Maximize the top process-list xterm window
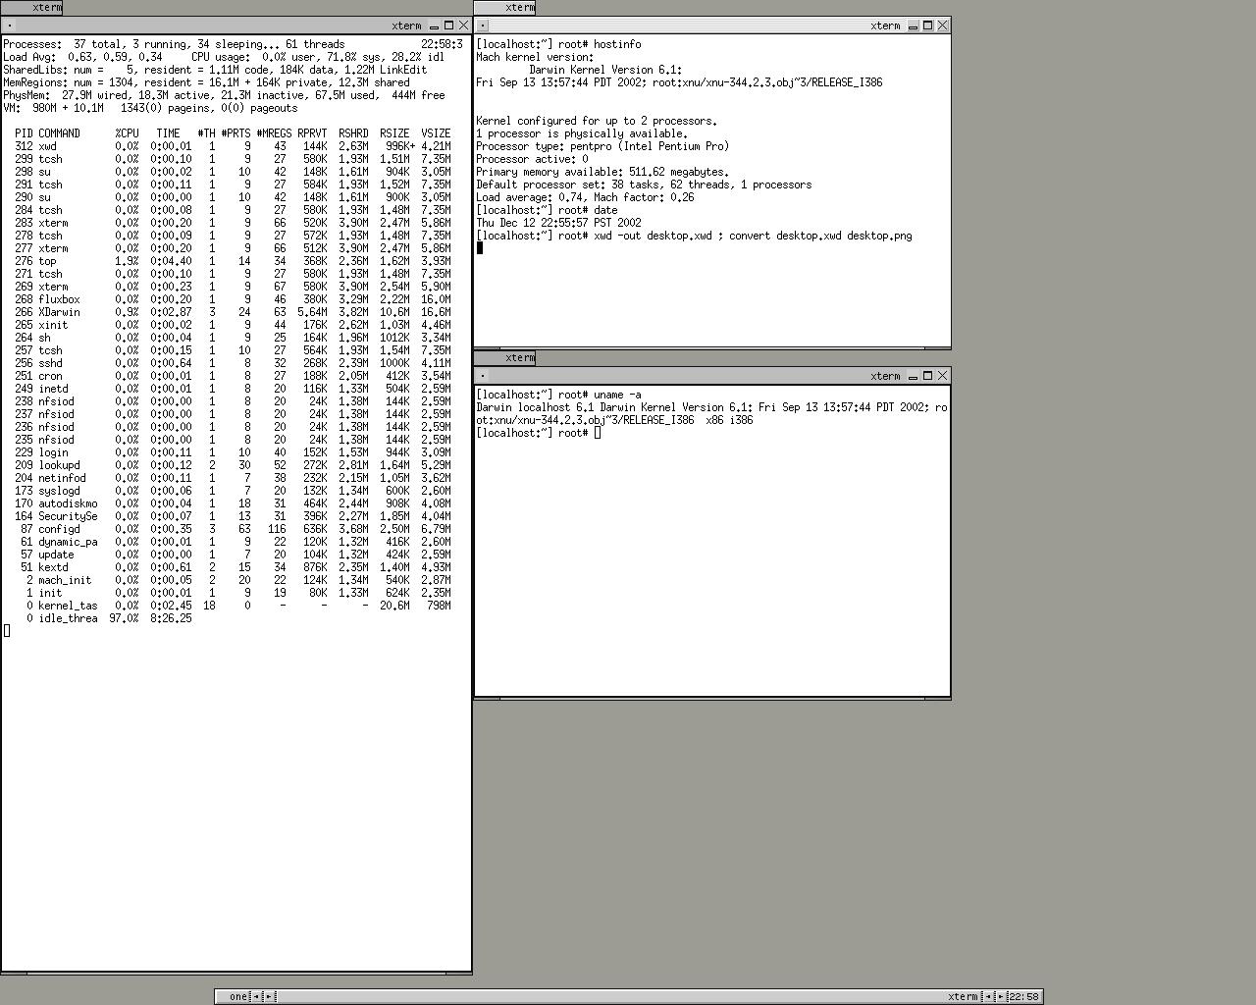Screen dimensions: 1256x1005 pos(448,26)
